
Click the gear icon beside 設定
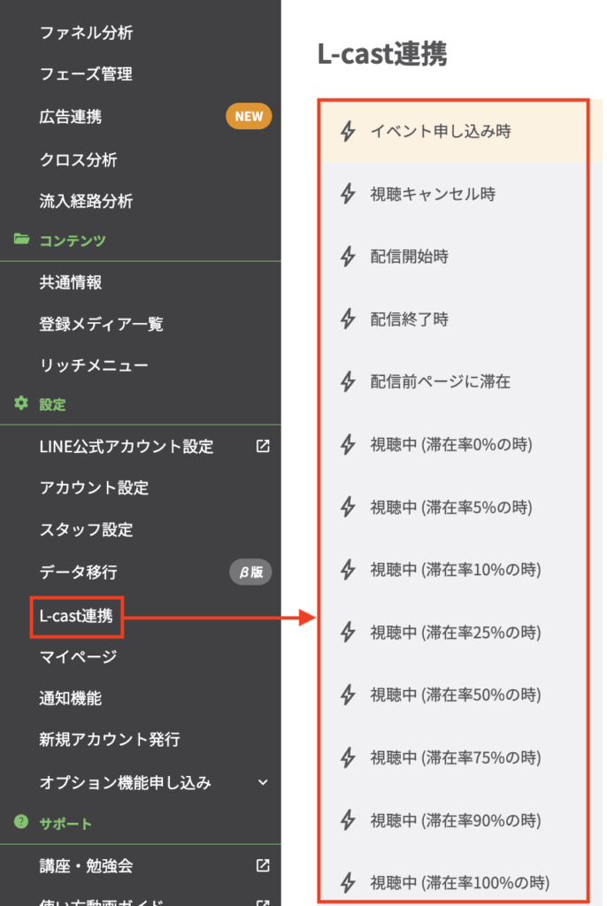21,404
